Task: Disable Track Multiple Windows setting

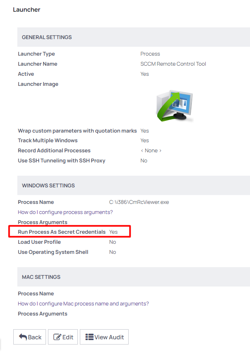Action: 144,140
